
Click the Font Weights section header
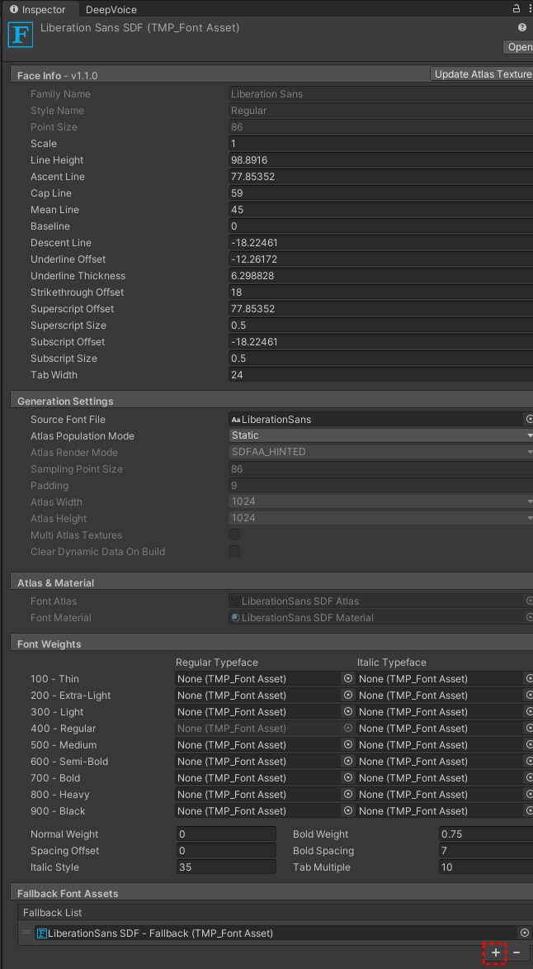271,644
